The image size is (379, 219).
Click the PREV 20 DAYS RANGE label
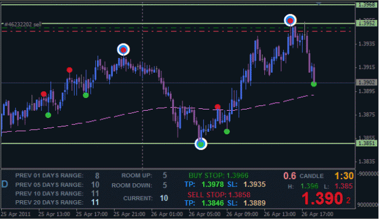tap(49, 202)
